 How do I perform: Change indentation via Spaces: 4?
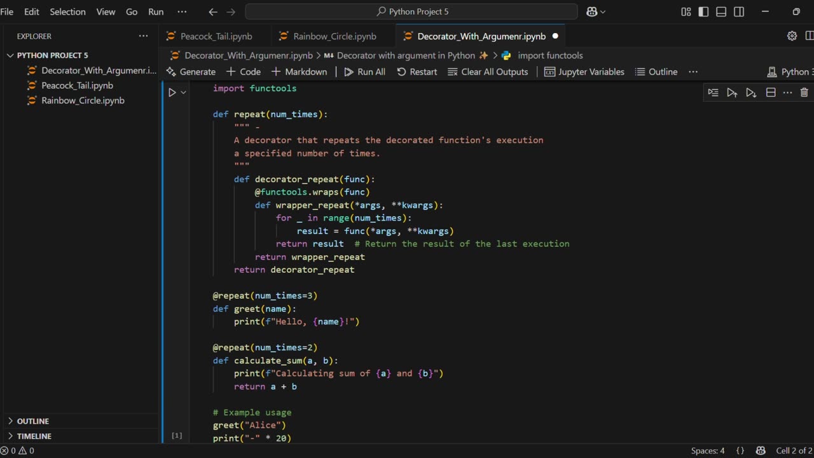point(708,451)
